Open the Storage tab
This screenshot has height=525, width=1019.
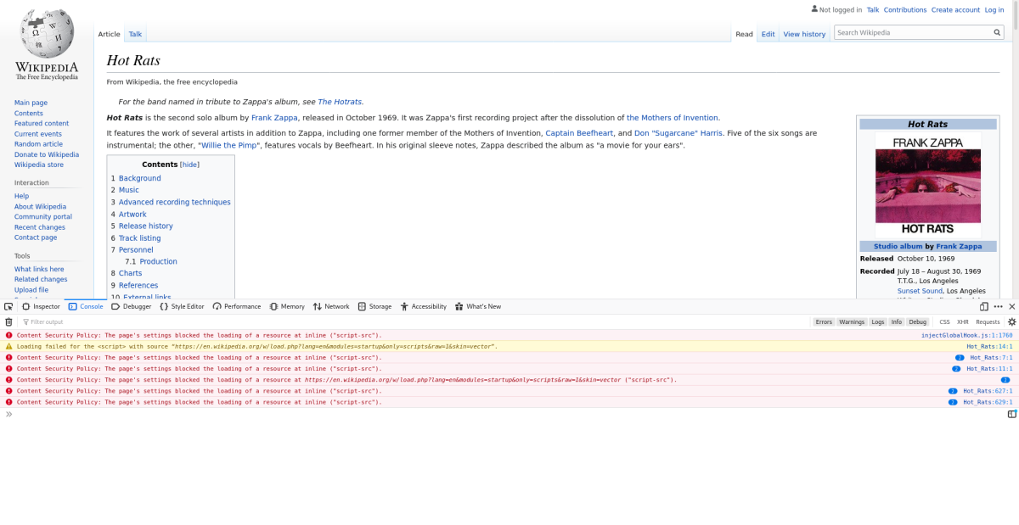pyautogui.click(x=374, y=306)
